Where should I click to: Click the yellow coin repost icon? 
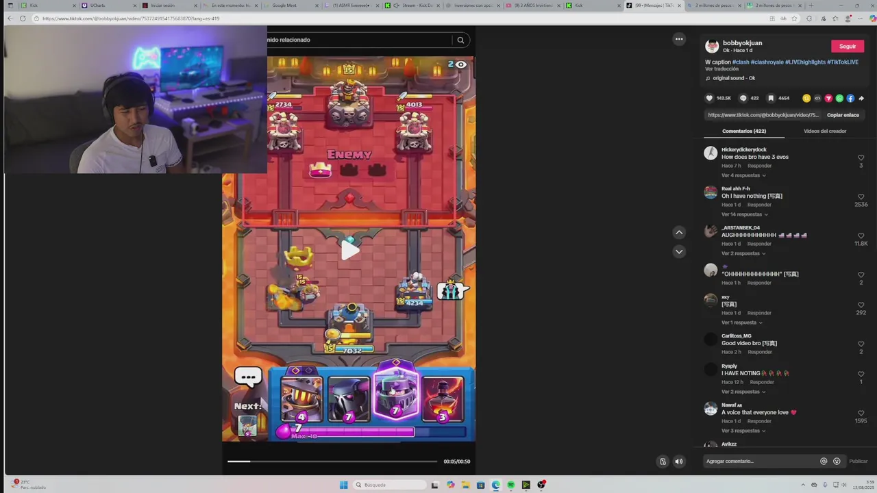pos(806,98)
